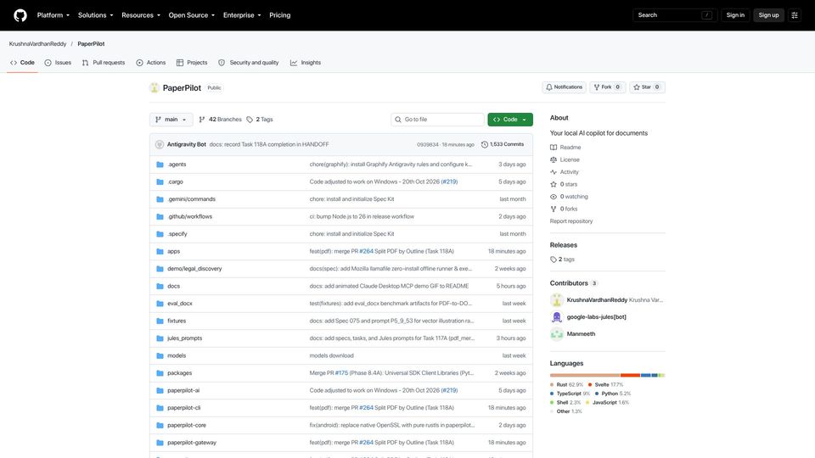Viewport: 815px width, 458px height.
Task: Open the commit history clock icon
Action: (485, 144)
